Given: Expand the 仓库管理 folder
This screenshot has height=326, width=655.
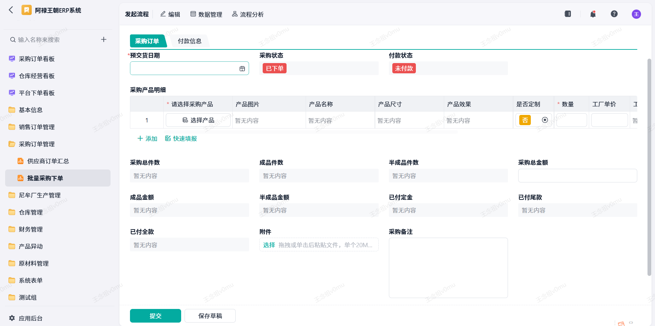Looking at the screenshot, I should coord(12,212).
